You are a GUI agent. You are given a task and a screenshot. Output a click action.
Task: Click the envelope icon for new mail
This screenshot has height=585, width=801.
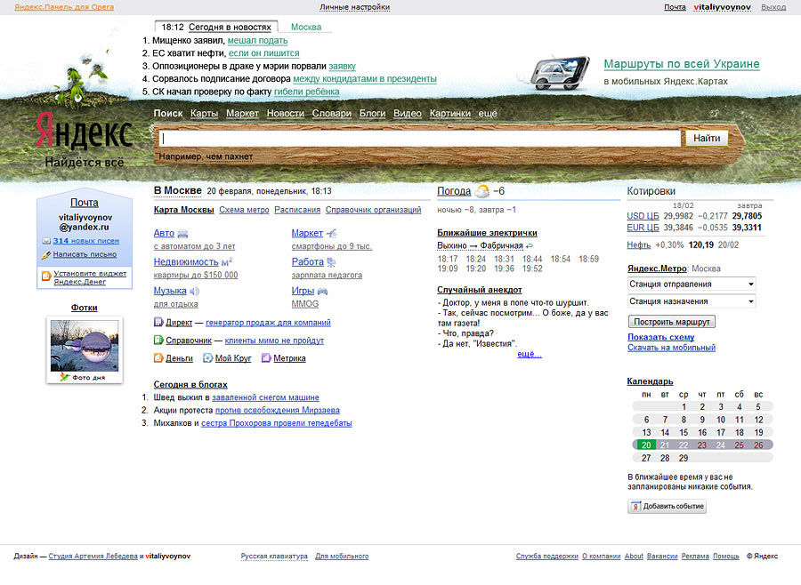point(46,241)
